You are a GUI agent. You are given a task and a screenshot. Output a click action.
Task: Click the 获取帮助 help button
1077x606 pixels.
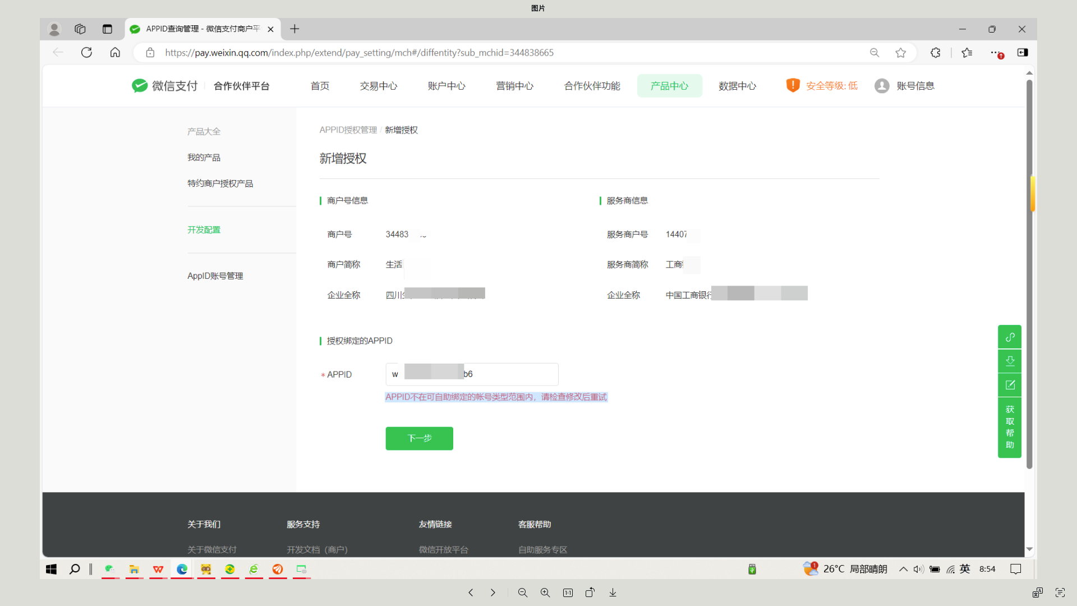pyautogui.click(x=1010, y=427)
